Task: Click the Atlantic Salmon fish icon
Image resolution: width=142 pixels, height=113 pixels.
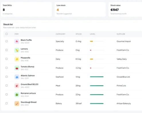Action: tap(17, 77)
